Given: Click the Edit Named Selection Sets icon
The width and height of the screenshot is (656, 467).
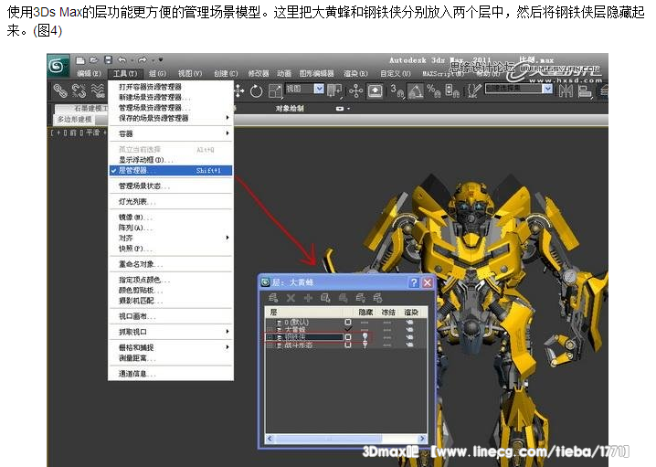Looking at the screenshot, I should 474,90.
